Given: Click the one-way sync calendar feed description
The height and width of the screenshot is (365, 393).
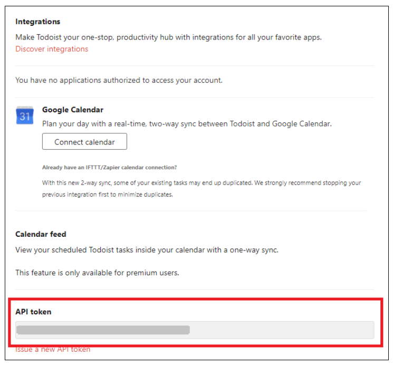Looking at the screenshot, I should tap(147, 250).
